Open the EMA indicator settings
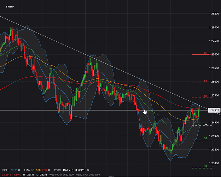 tap(27, 170)
